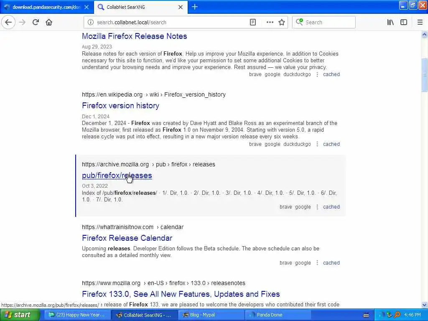The image size is (428, 321).
Task: Switch to Blog - Mypal taskbar window
Action: click(x=211, y=315)
